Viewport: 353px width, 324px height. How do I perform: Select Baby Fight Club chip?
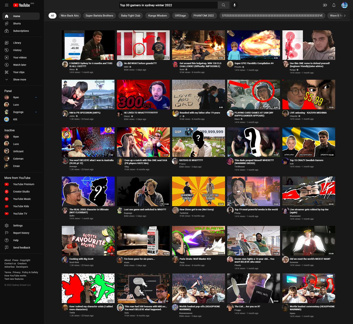pyautogui.click(x=131, y=16)
